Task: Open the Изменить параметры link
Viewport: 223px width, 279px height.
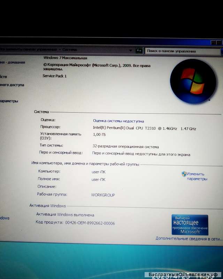Action: (x=197, y=176)
